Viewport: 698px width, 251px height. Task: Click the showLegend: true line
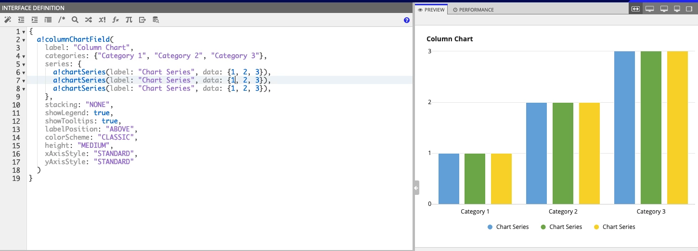[79, 113]
